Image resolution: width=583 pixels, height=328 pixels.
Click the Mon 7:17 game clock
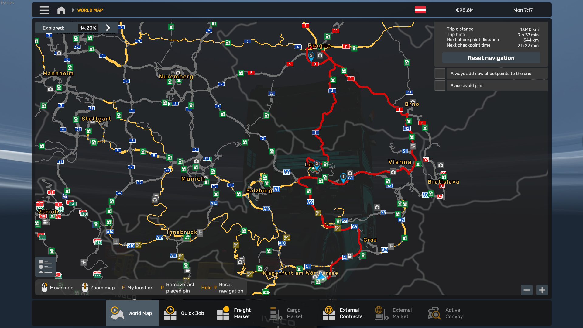[x=523, y=10]
